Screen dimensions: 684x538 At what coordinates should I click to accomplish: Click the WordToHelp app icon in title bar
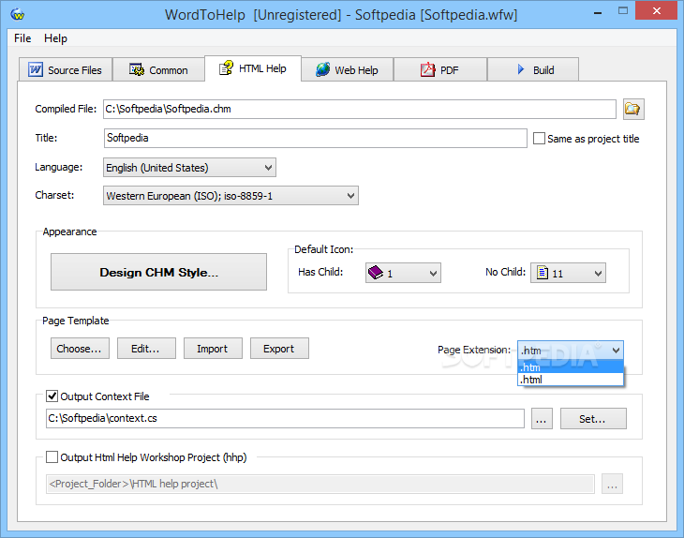(x=18, y=14)
